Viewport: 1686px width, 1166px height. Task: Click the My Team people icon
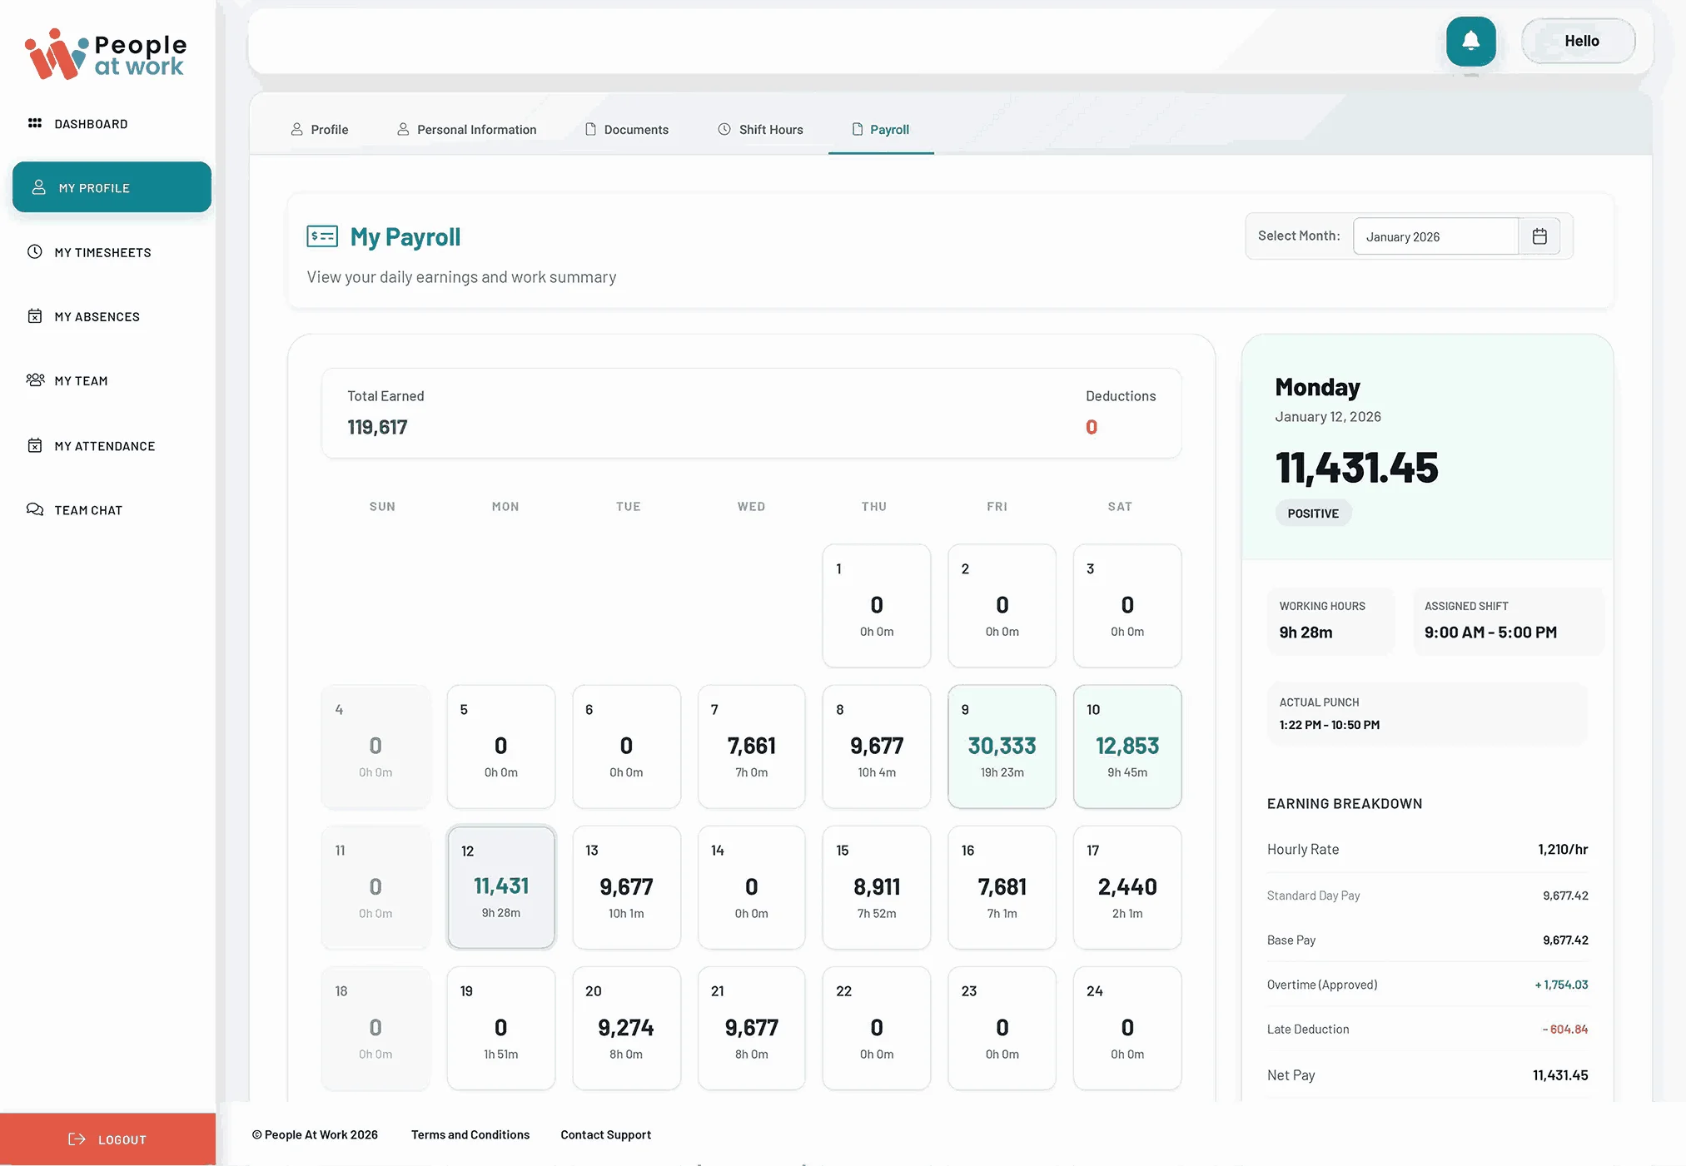tap(35, 380)
